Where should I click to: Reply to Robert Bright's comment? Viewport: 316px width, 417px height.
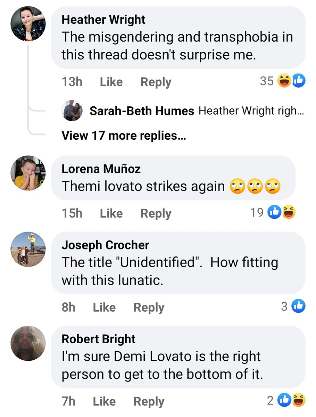pyautogui.click(x=149, y=401)
